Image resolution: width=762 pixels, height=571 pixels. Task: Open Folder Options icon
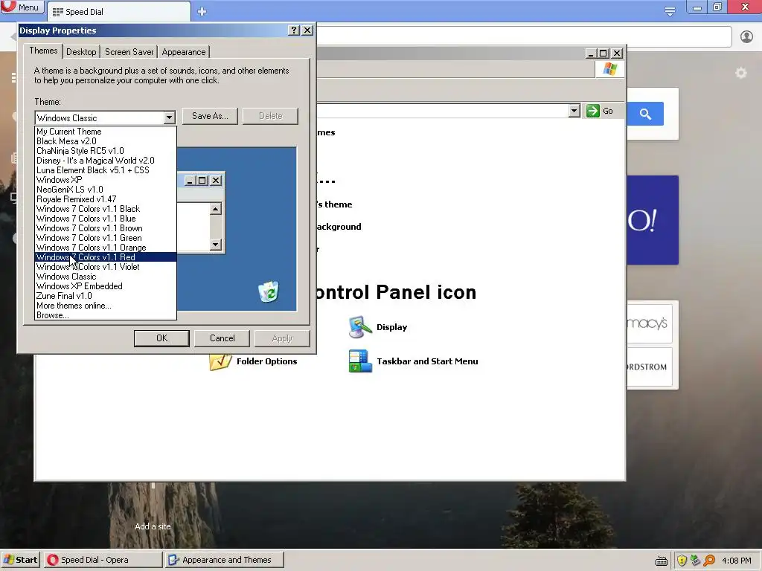click(x=253, y=361)
